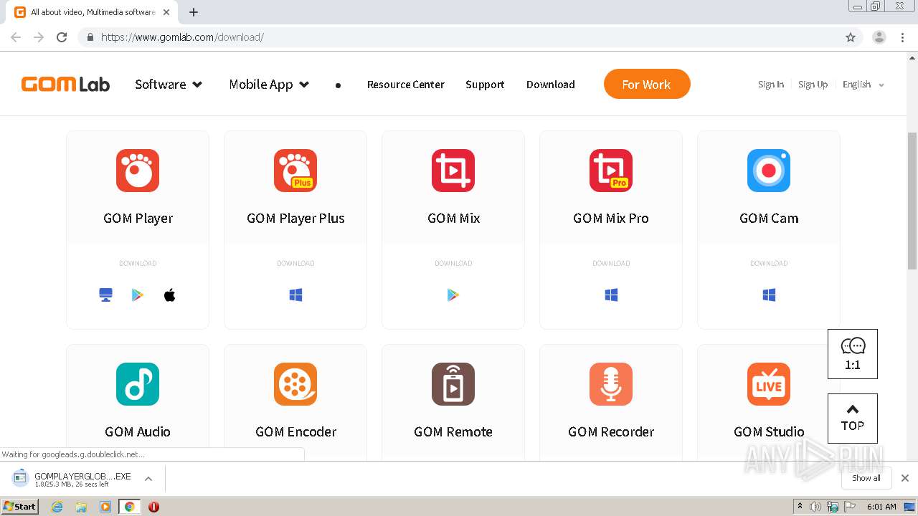Image resolution: width=918 pixels, height=516 pixels.
Task: Open the GOM Cam app icon
Action: [769, 171]
